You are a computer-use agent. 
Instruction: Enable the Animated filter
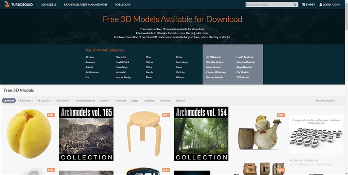[121, 101]
